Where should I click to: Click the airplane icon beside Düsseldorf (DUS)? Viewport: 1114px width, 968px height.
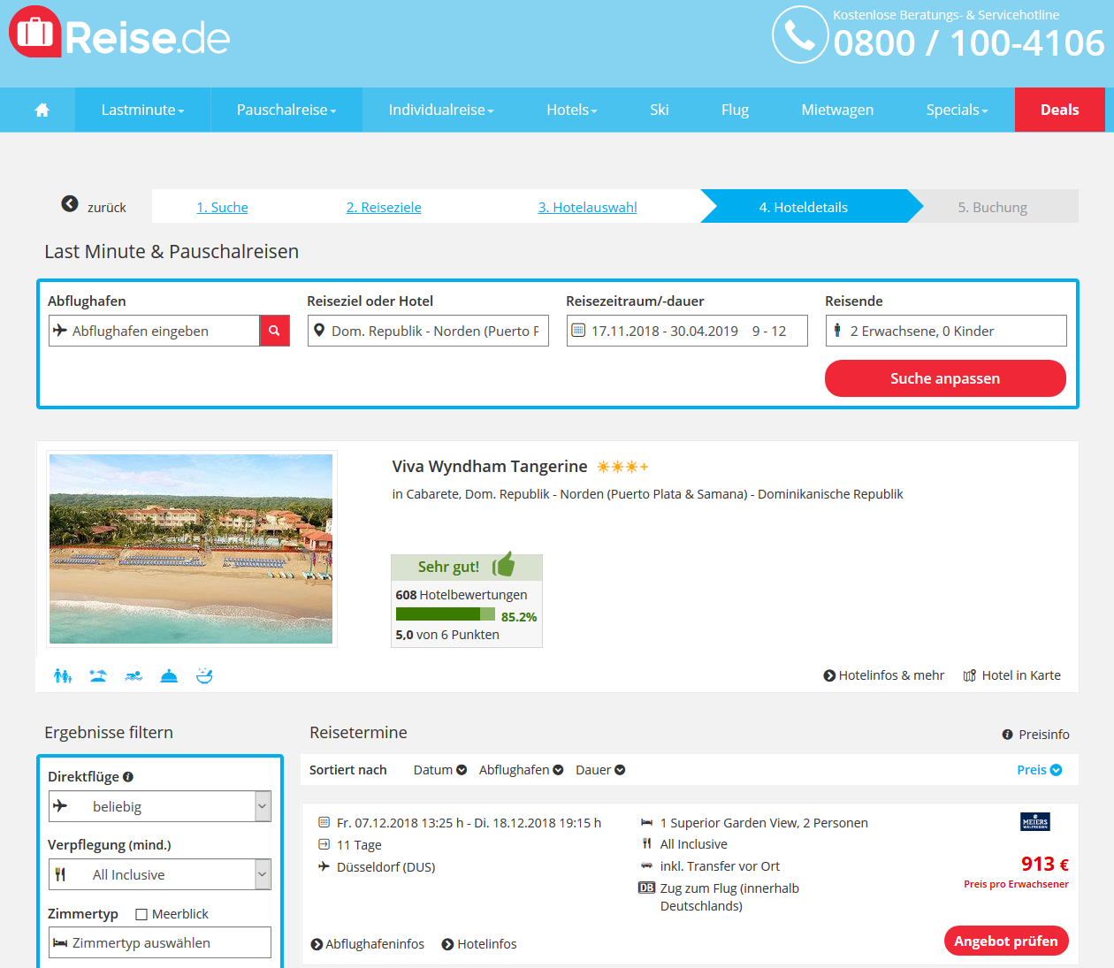(324, 866)
